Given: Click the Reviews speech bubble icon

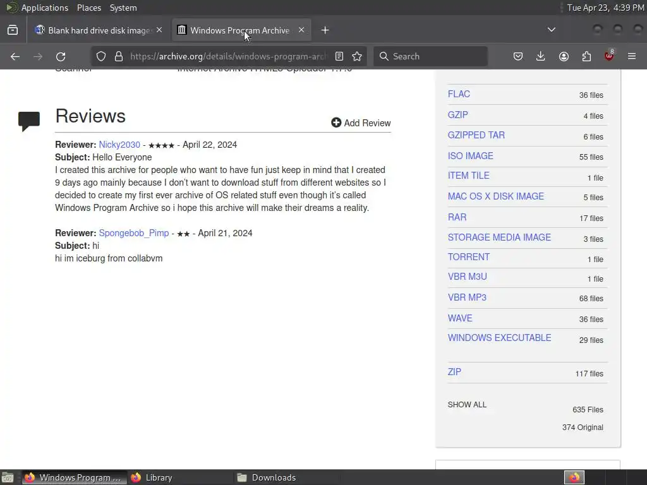Looking at the screenshot, I should (x=29, y=121).
